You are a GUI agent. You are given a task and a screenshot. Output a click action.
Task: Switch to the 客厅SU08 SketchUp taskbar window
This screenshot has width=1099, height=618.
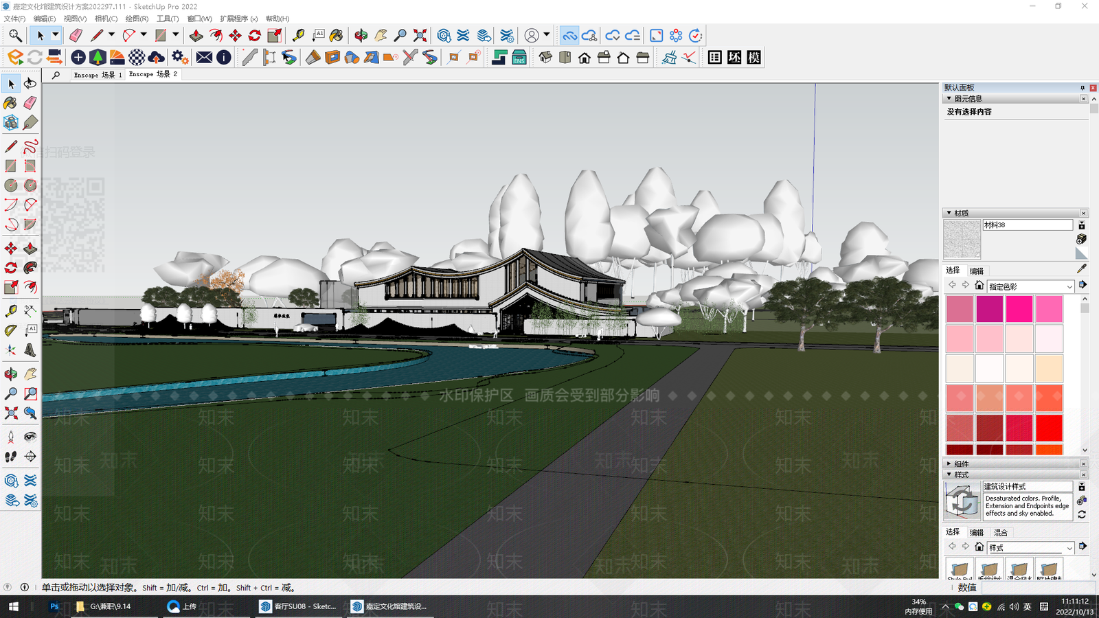299,606
